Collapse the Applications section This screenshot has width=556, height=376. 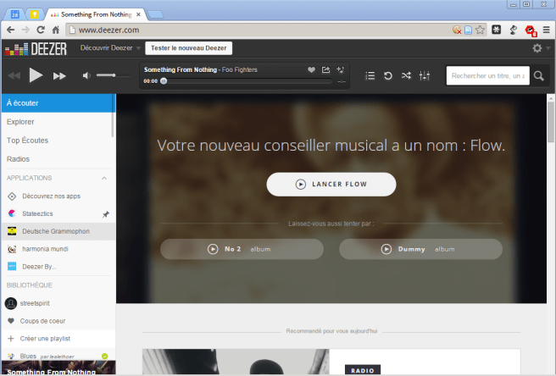(104, 178)
